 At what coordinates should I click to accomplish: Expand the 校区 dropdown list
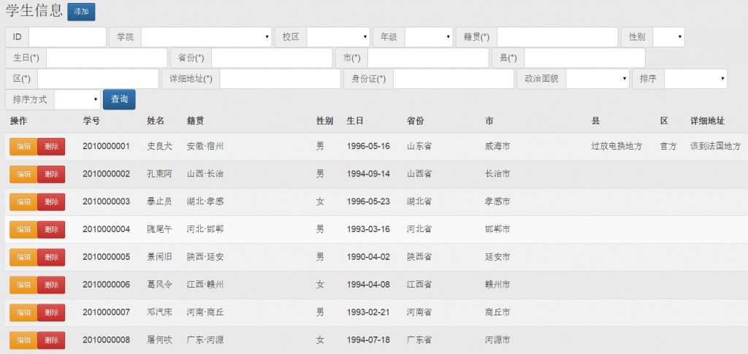(337, 37)
